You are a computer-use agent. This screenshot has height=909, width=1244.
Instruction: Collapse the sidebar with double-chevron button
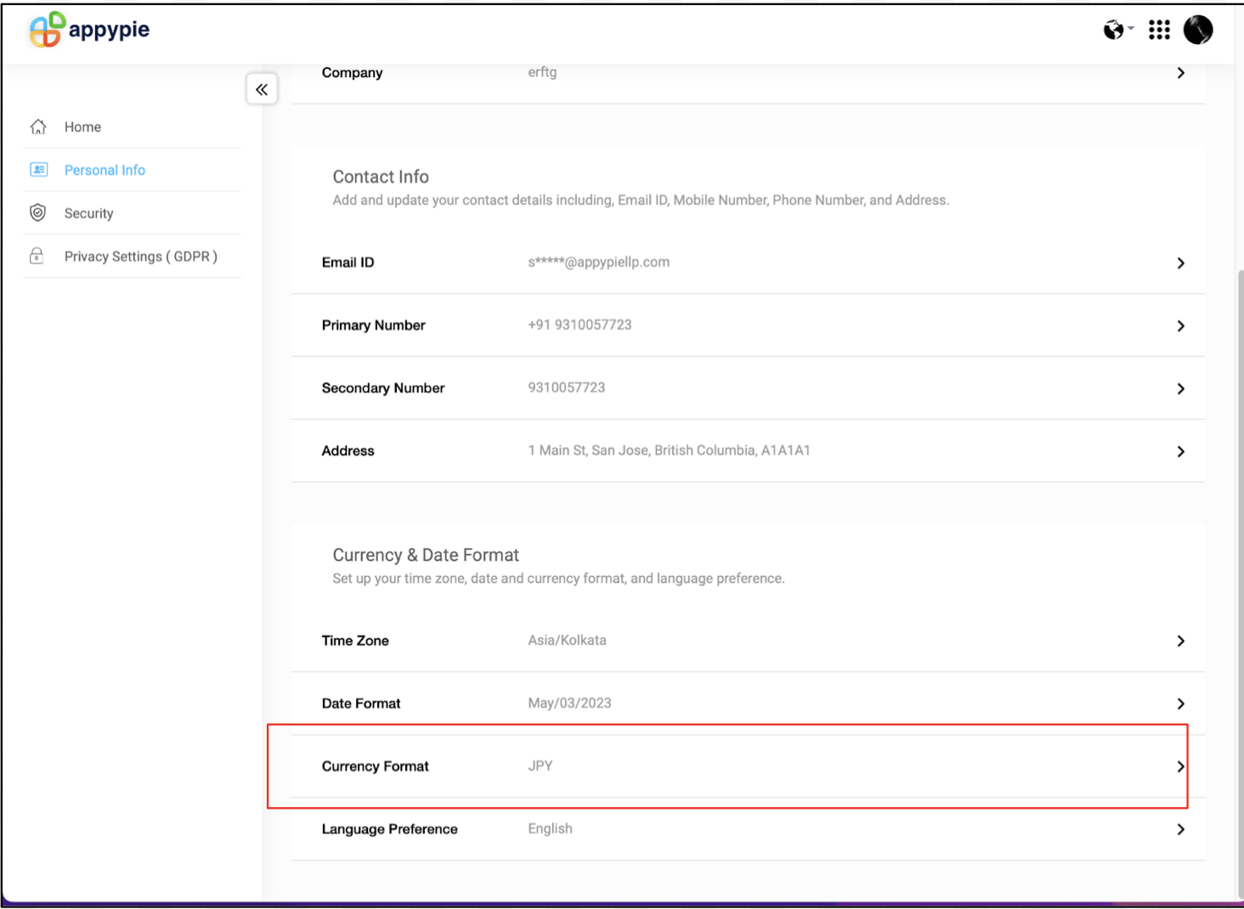click(262, 89)
